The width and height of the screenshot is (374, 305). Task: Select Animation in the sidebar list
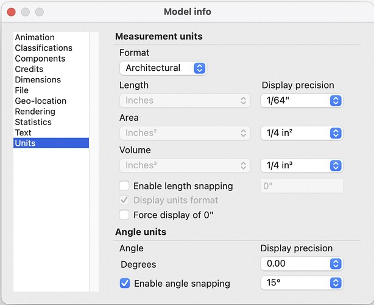click(35, 37)
